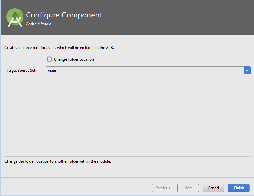
Task: Click the disabled Previous button
Action: pos(163,188)
